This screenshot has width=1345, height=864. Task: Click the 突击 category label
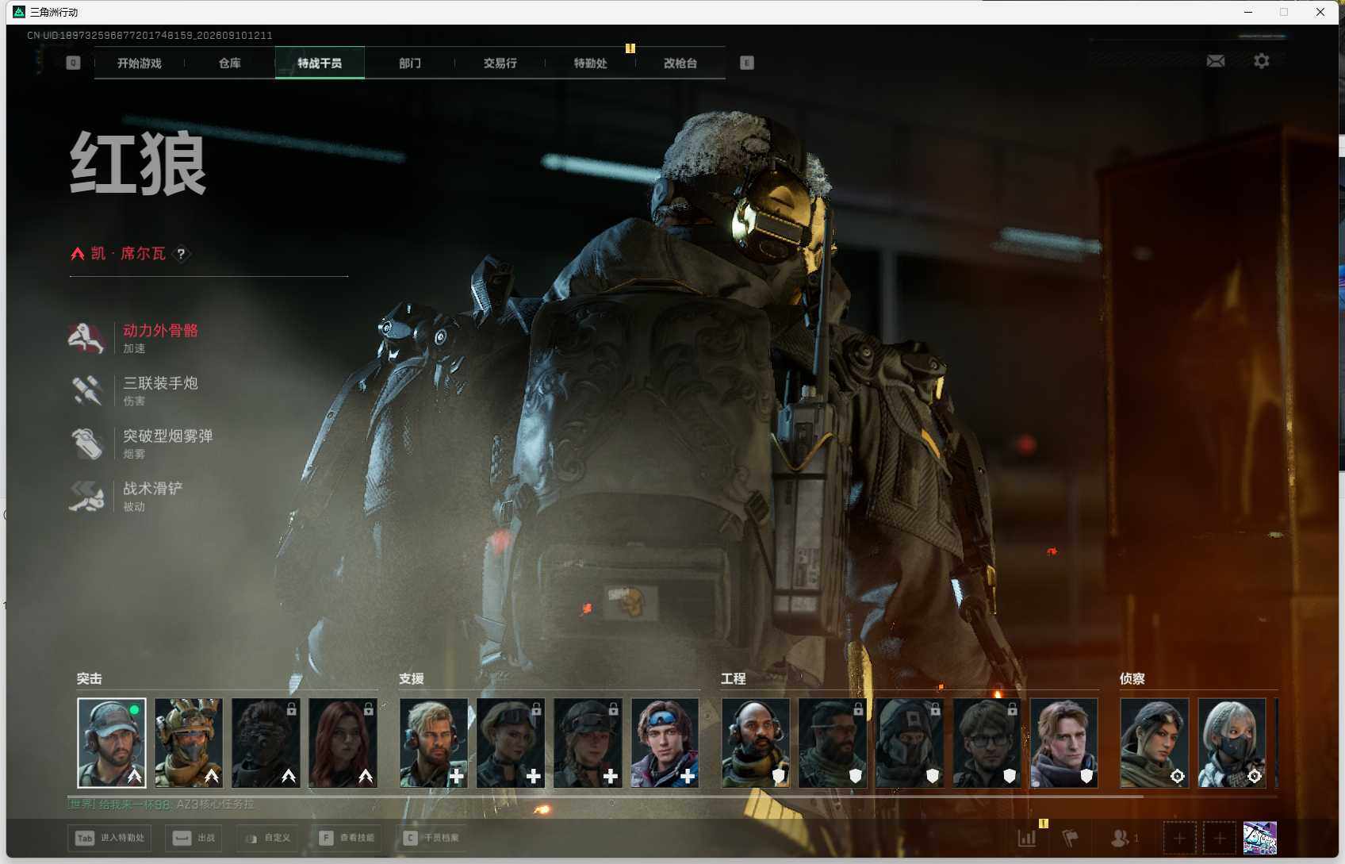90,679
